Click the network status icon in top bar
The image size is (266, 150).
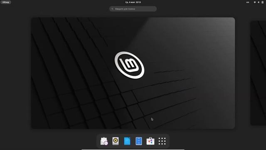(255, 2)
